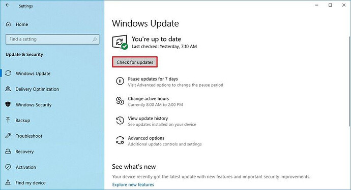Click the Windows Update sync icon in sidebar
Viewport: 351px width, 190px height.
point(8,73)
